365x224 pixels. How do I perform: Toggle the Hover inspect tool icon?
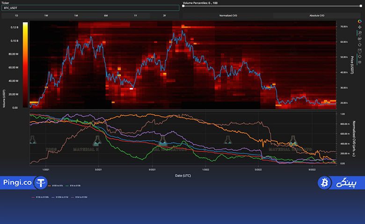pos(360,62)
